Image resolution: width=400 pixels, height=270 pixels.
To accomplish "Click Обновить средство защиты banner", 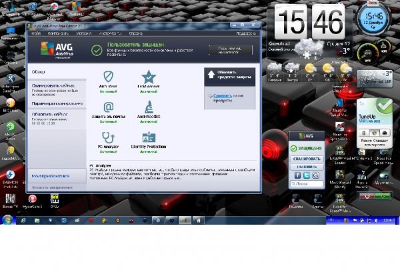I will (x=229, y=76).
